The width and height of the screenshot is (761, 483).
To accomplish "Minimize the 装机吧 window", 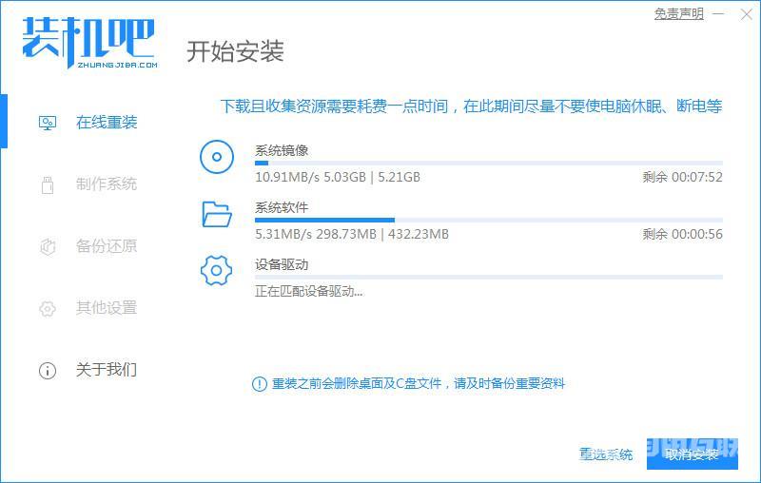I will click(x=719, y=14).
